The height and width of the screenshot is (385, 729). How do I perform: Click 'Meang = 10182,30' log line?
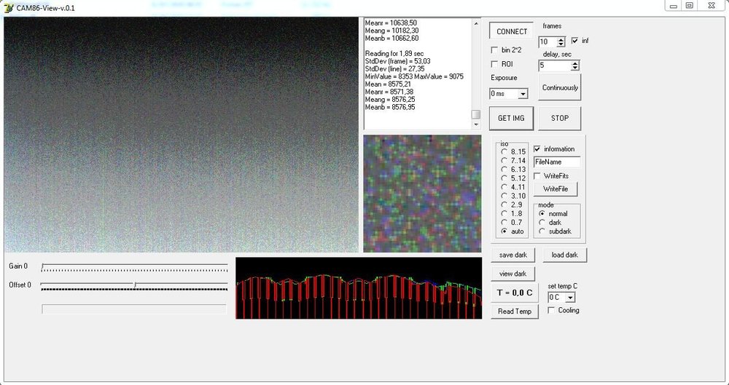coord(391,31)
